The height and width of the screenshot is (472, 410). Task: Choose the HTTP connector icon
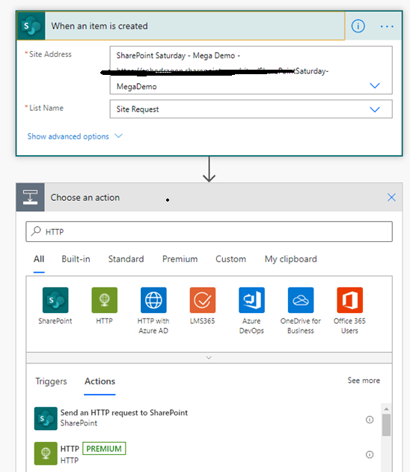104,300
